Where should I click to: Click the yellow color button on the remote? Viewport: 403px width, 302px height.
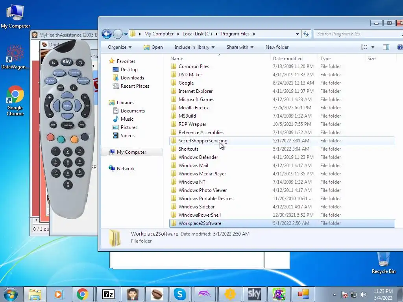click(x=74, y=139)
